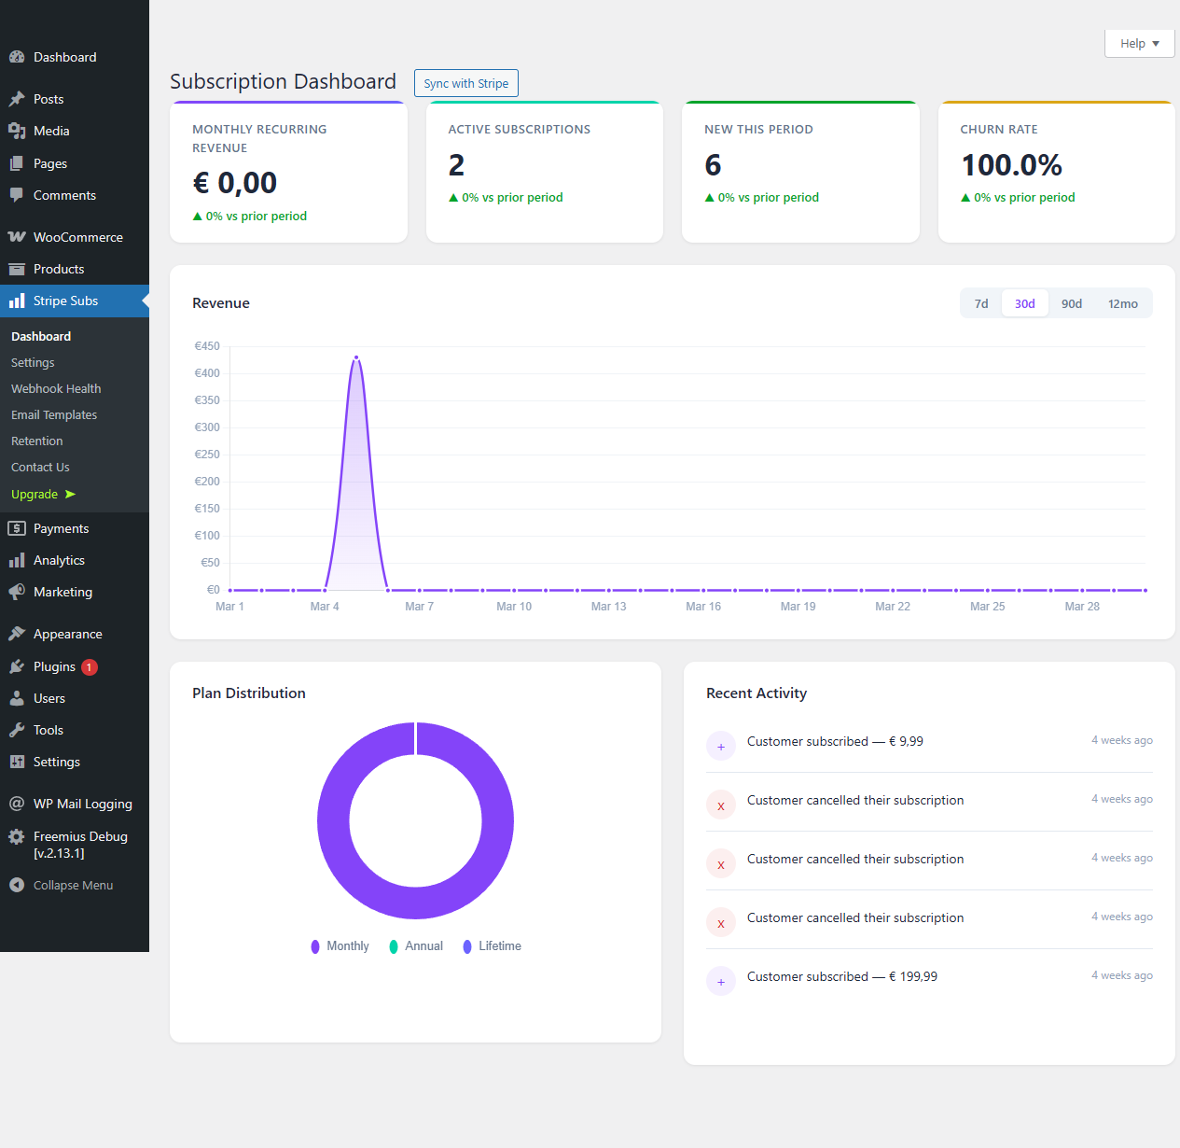
Task: Click the Tools wrench icon
Action: pyautogui.click(x=17, y=730)
